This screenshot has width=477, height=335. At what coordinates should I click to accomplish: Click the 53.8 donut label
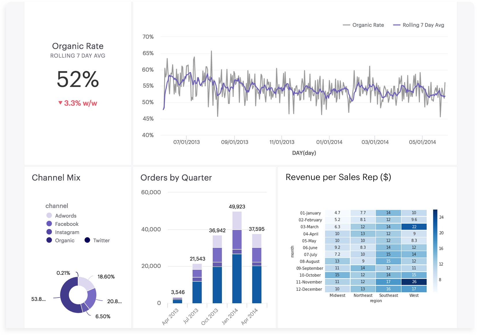coord(38,299)
